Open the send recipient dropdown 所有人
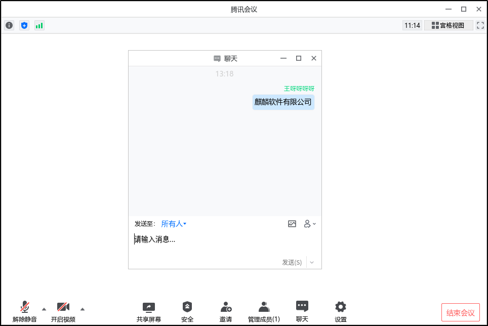This screenshot has height=326, width=488. [172, 224]
